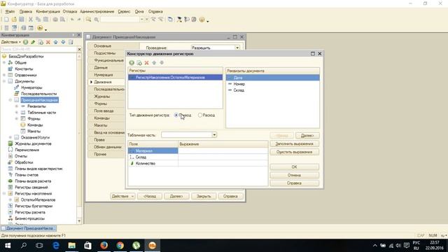Select Регистры сведений in configuration tree
The height and width of the screenshot is (252, 448).
coord(31,188)
